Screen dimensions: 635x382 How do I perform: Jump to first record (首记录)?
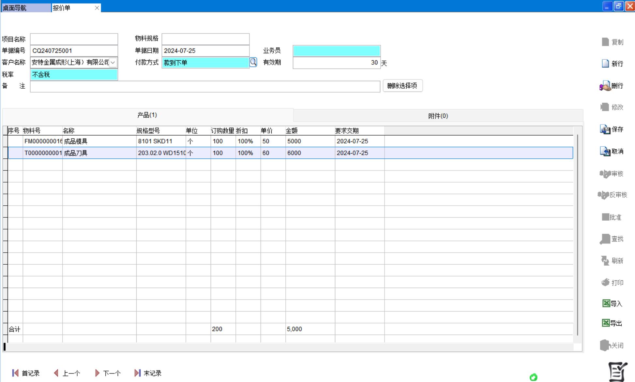point(26,373)
